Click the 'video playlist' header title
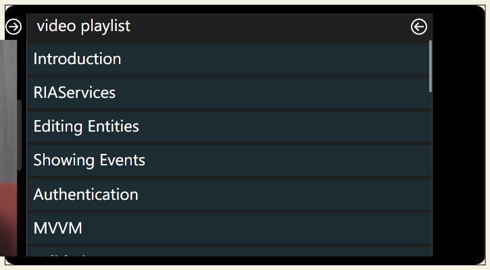Image resolution: width=490 pixels, height=270 pixels. pyautogui.click(x=83, y=26)
